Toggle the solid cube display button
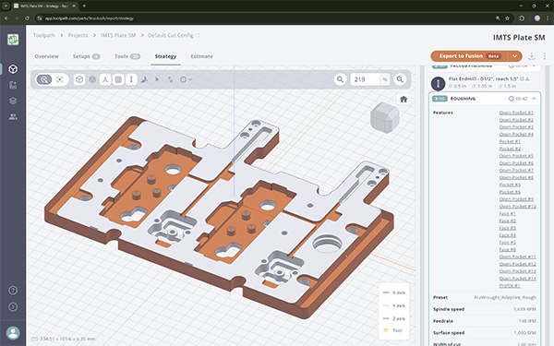Viewport: 554px width, 346px height. pyautogui.click(x=79, y=79)
